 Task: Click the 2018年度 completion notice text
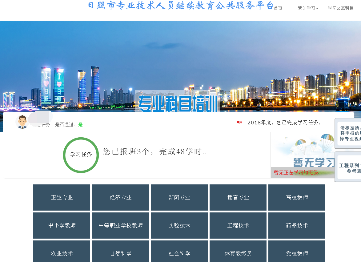click(x=284, y=123)
